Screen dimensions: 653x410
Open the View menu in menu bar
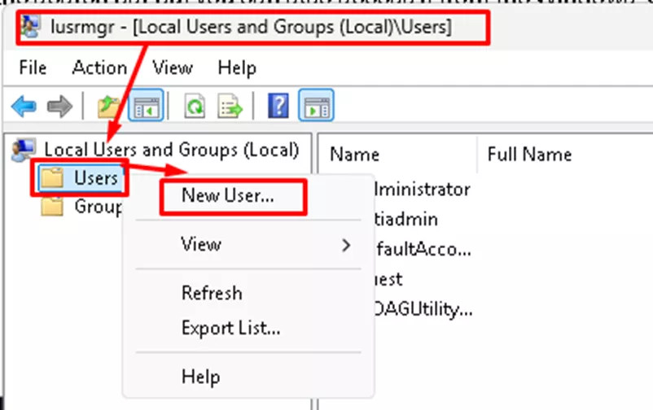(x=173, y=68)
